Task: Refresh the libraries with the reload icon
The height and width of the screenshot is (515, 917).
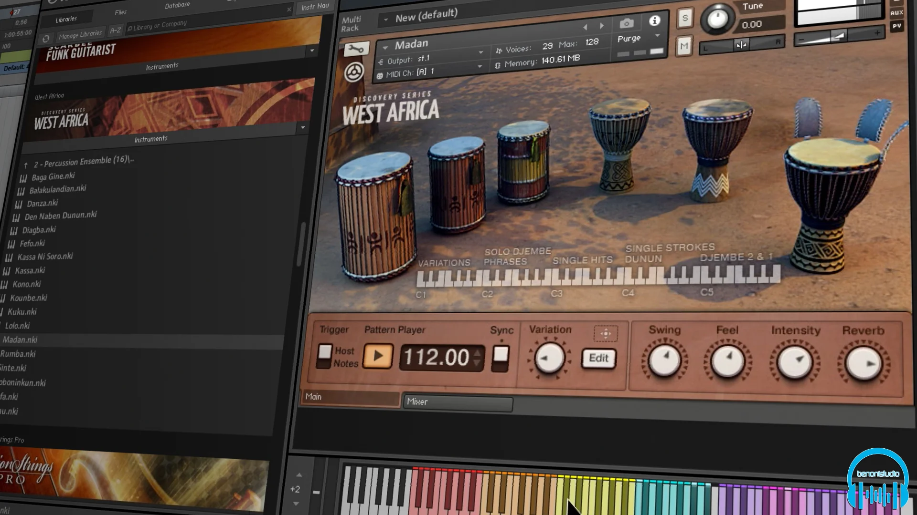Action: [x=46, y=39]
